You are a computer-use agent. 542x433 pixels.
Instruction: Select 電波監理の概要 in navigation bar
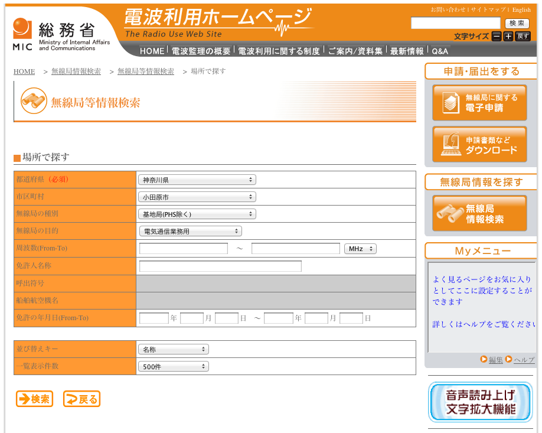[201, 51]
